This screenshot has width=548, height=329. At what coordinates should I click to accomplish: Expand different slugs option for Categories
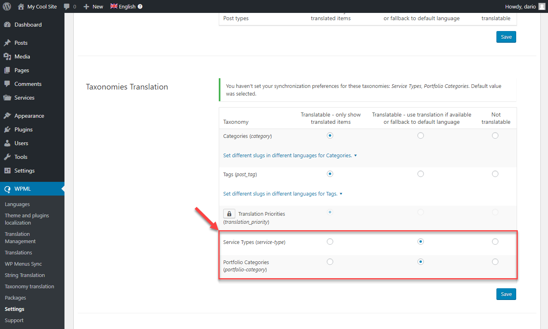(290, 155)
